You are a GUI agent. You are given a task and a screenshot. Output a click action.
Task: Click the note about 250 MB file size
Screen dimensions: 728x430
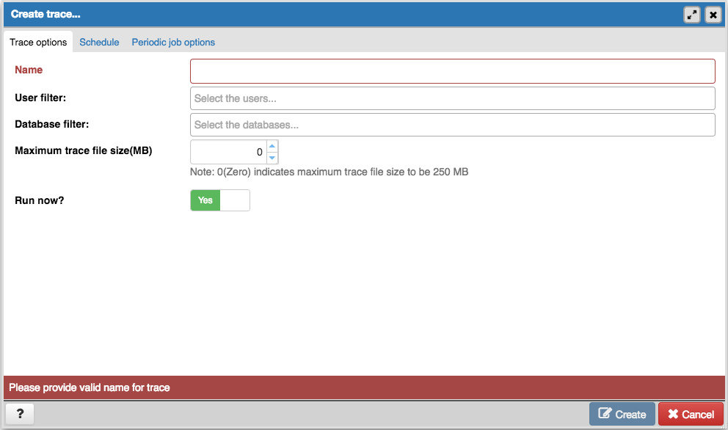tap(329, 172)
